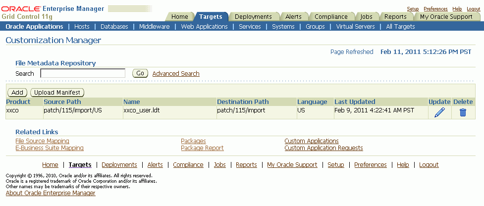Sort by Destination Path column header

click(x=243, y=102)
